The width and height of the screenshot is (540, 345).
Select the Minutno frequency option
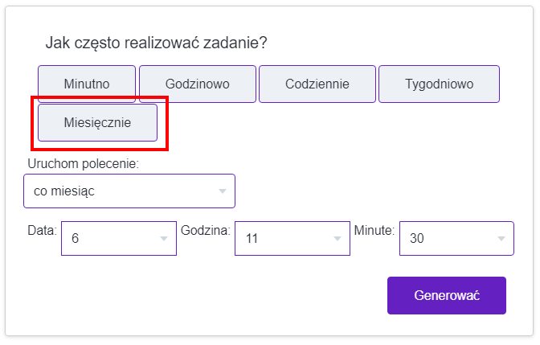pyautogui.click(x=87, y=84)
